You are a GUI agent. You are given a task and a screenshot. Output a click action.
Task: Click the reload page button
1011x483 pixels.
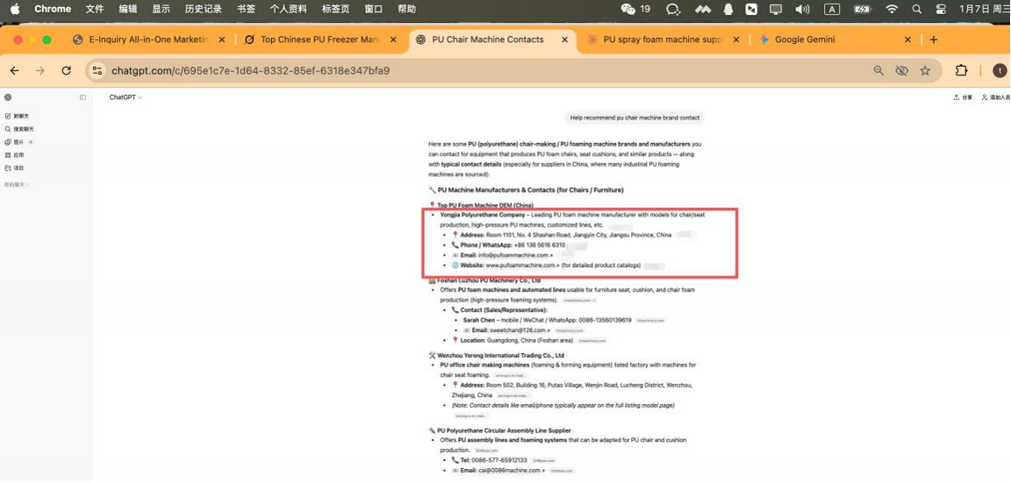click(66, 70)
